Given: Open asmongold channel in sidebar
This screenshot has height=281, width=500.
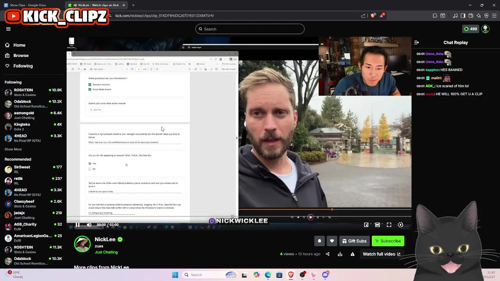Looking at the screenshot, I should click(33, 115).
